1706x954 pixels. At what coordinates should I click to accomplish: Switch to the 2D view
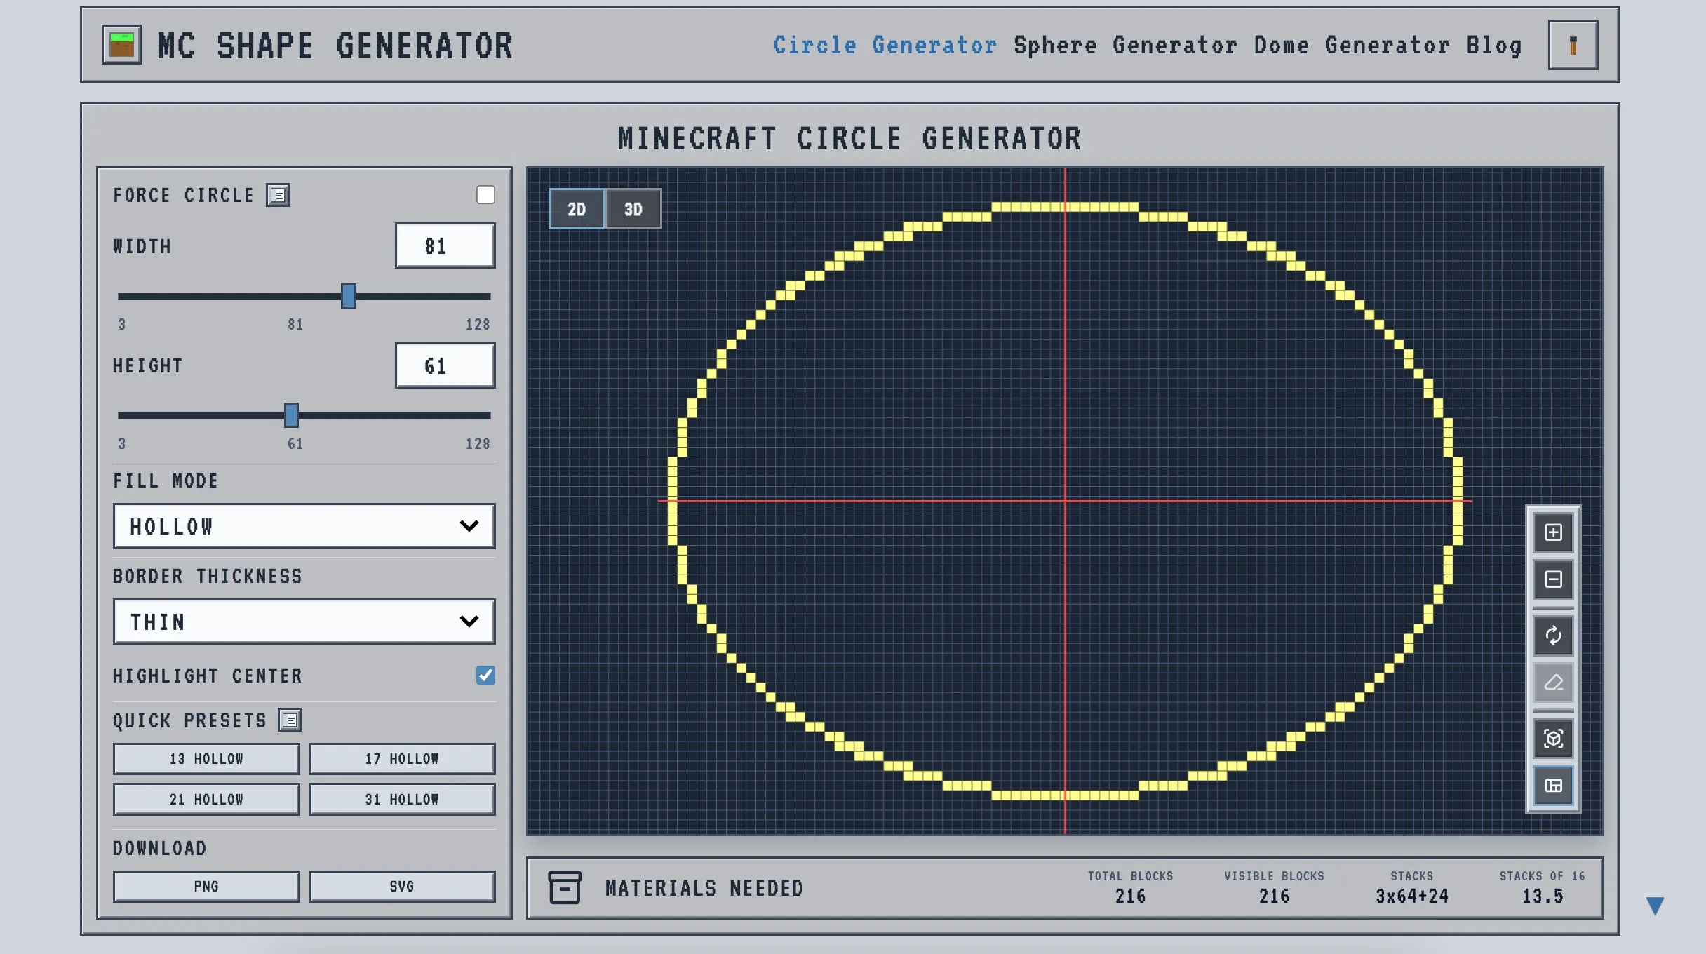[x=577, y=209]
